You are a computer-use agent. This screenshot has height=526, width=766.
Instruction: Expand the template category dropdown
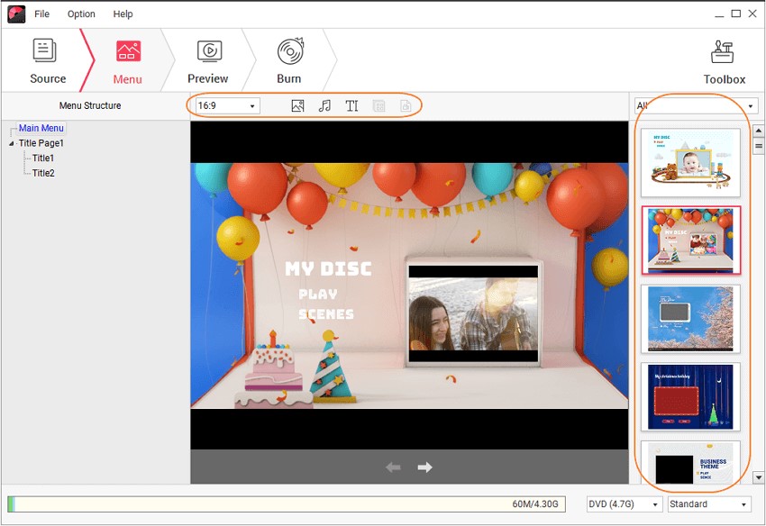(x=696, y=105)
